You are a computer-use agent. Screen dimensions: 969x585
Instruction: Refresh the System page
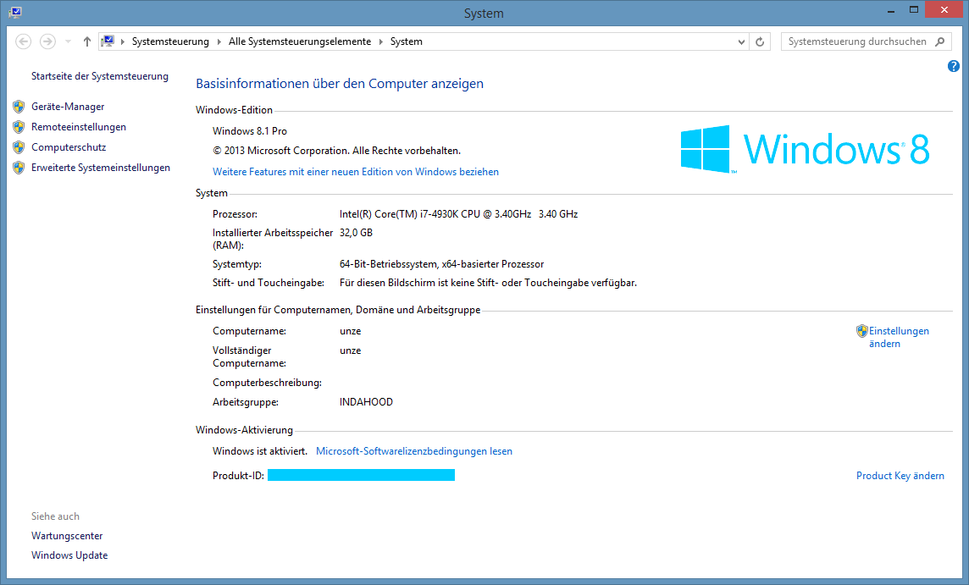click(x=760, y=41)
